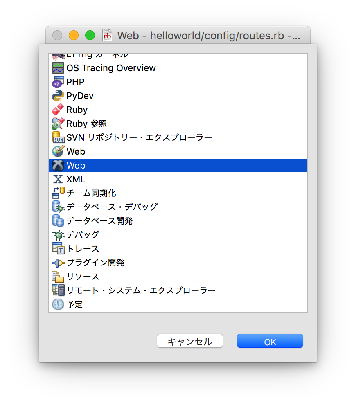This screenshot has height=405, width=356.
Task: Select the プラグイン開発 label
Action: pos(95,263)
